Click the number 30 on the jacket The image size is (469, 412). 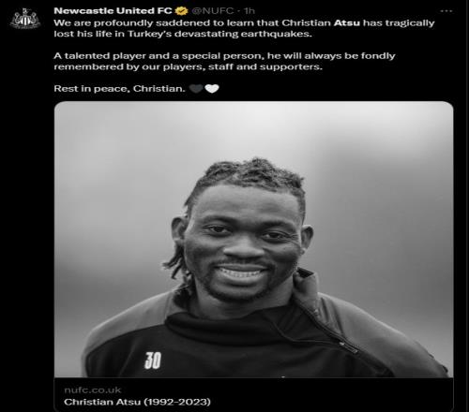[x=153, y=360]
